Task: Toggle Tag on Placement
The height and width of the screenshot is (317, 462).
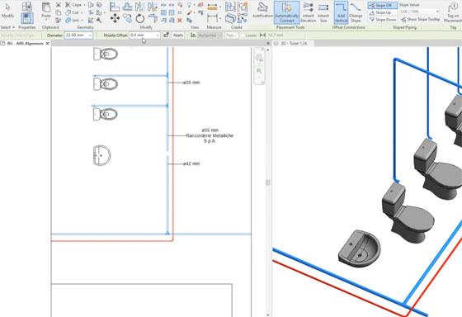Action: [x=453, y=12]
